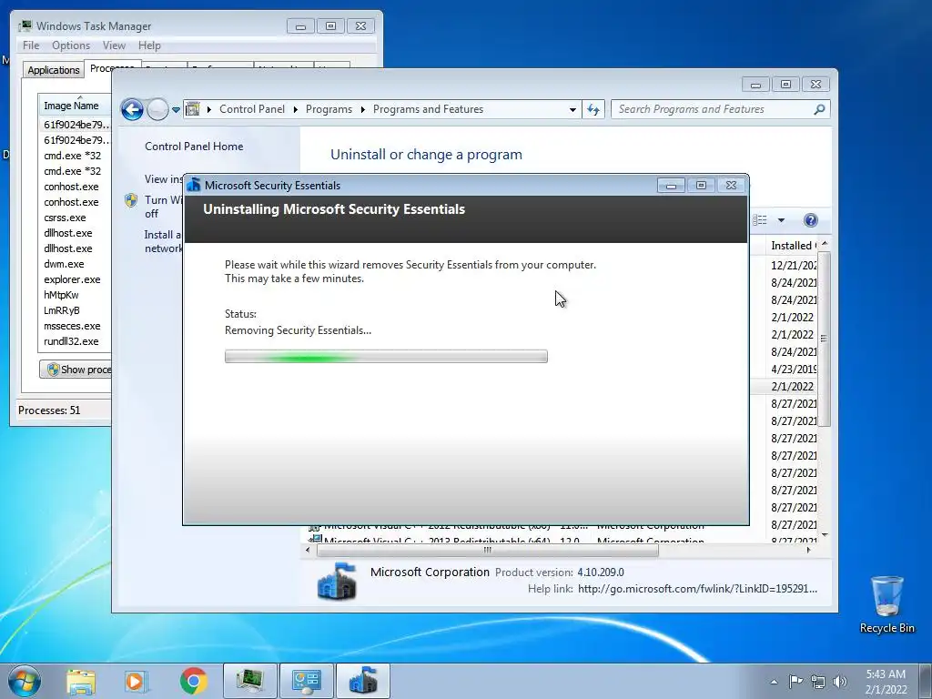
Task: Open Windows Media Player taskbar icon
Action: tap(137, 681)
